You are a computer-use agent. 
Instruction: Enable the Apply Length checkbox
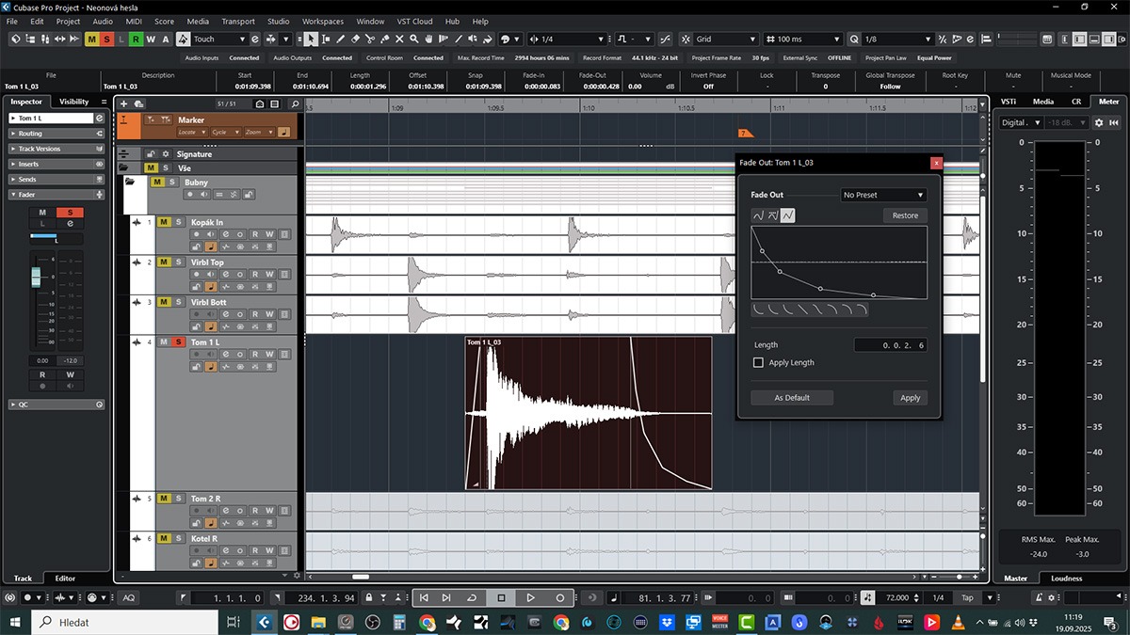click(x=758, y=362)
